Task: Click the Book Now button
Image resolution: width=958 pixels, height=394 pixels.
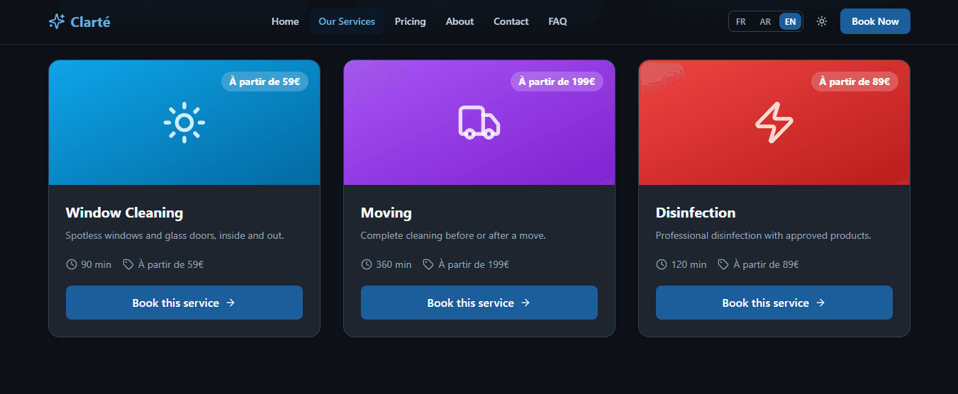Action: [x=875, y=21]
